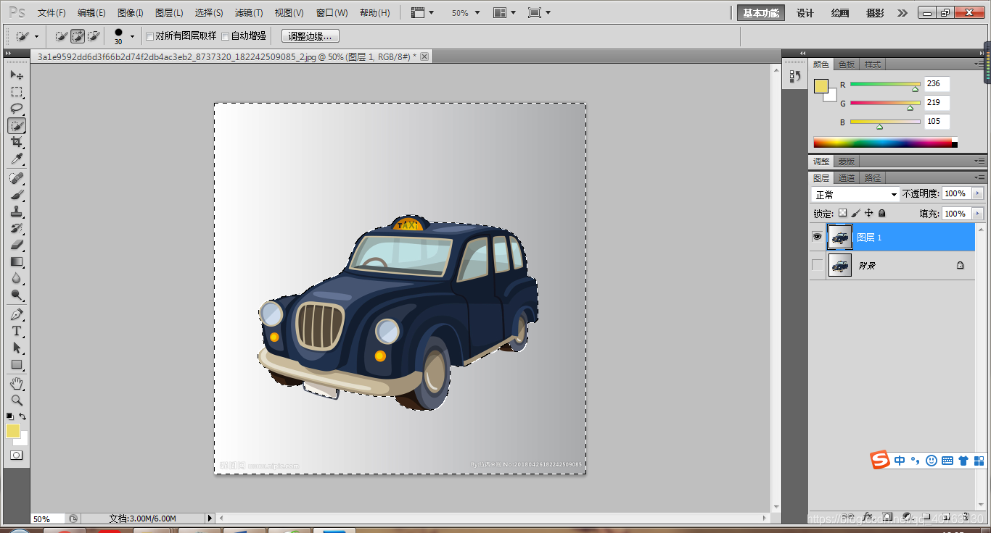Click the 调整边缘... button
The height and width of the screenshot is (533, 991).
point(310,36)
